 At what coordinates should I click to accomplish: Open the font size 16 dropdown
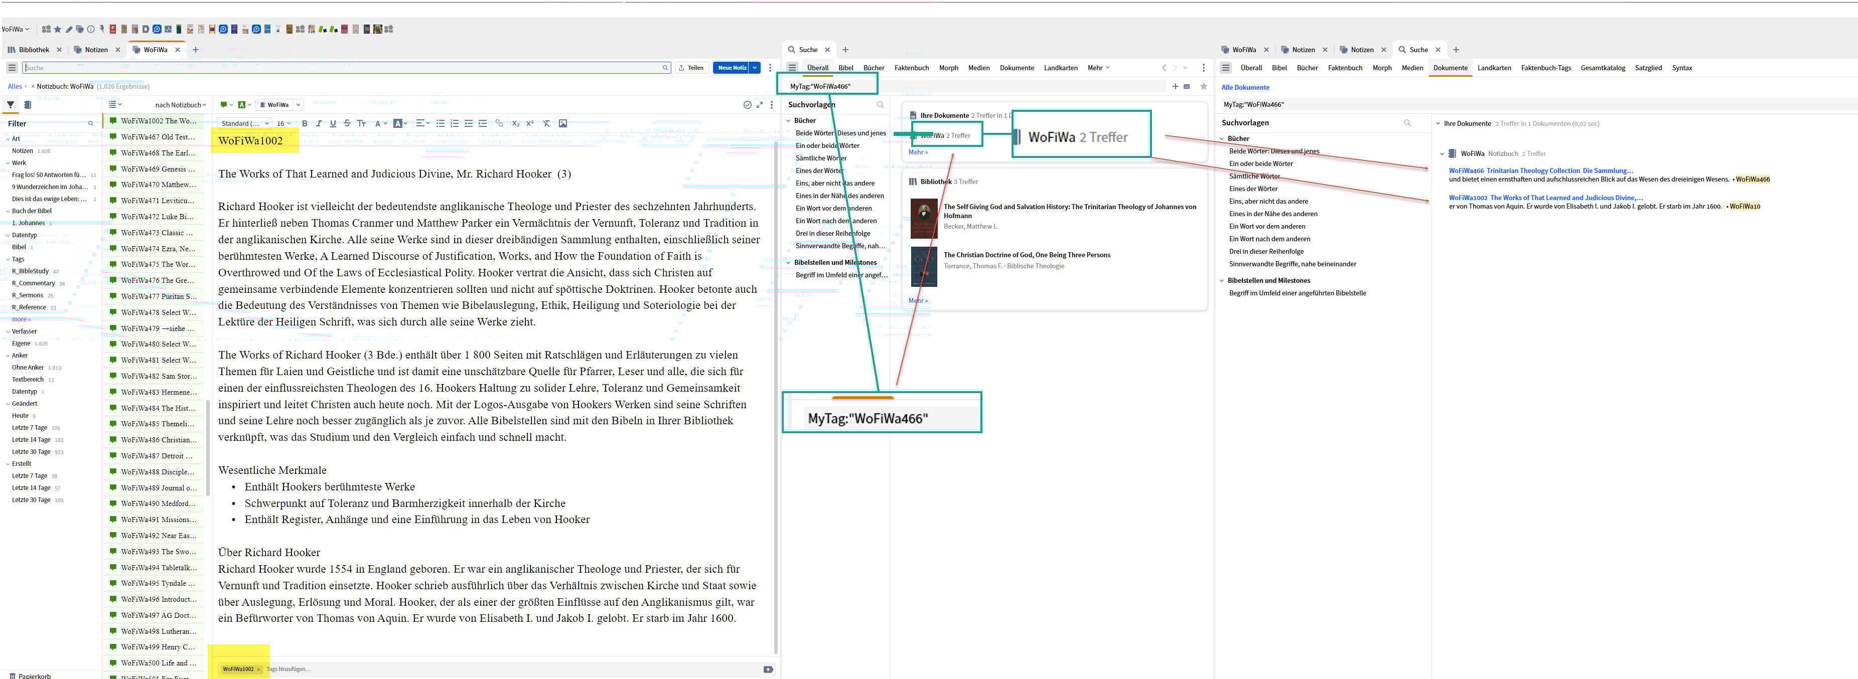tap(283, 123)
